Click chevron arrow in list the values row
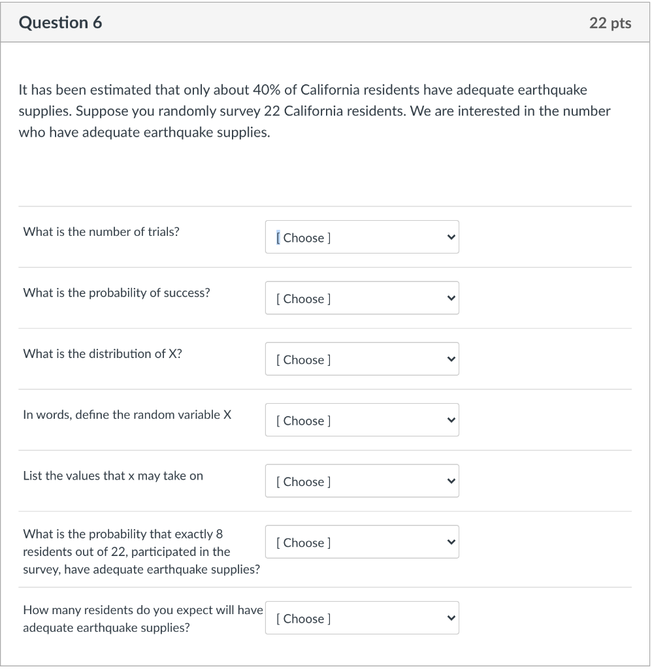Screen dimensions: 652x669 coord(449,481)
